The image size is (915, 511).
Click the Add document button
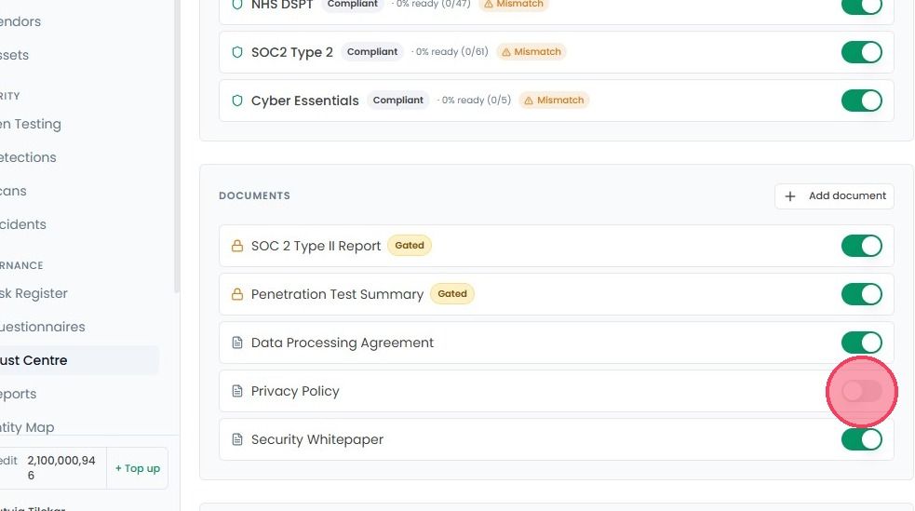click(x=834, y=196)
